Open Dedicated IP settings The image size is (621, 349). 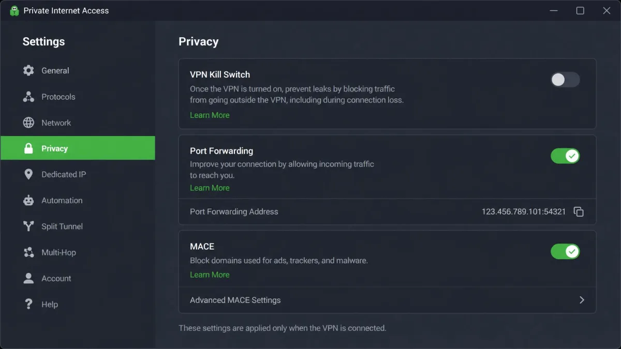78,174
